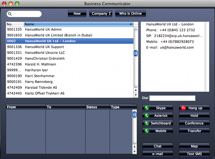Click contact number 4742396
This screenshot has width=215, height=159.
point(14,64)
